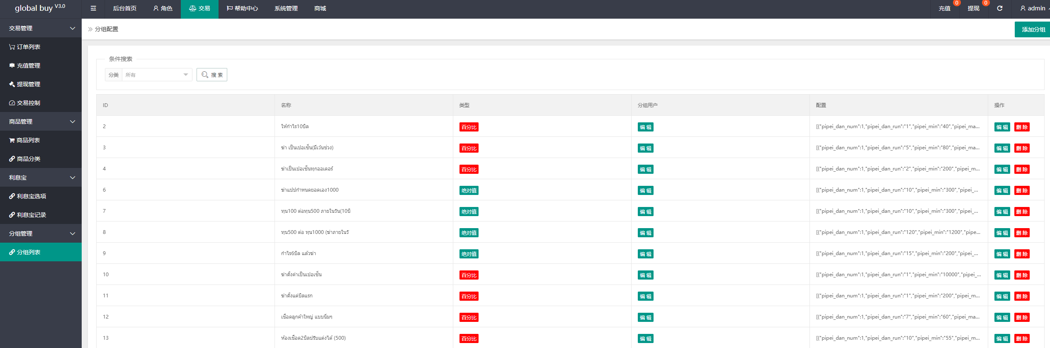
Task: Click the refresh icon in top bar
Action: [1000, 8]
